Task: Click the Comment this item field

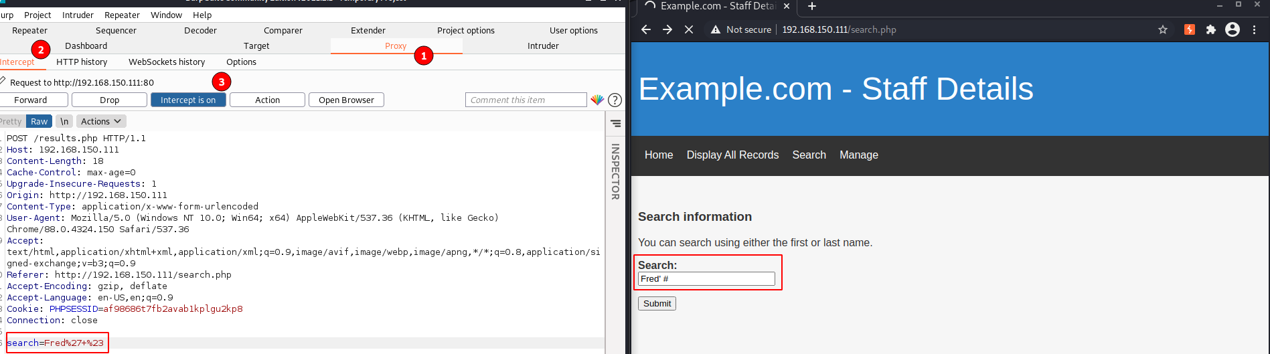Action: 526,100
